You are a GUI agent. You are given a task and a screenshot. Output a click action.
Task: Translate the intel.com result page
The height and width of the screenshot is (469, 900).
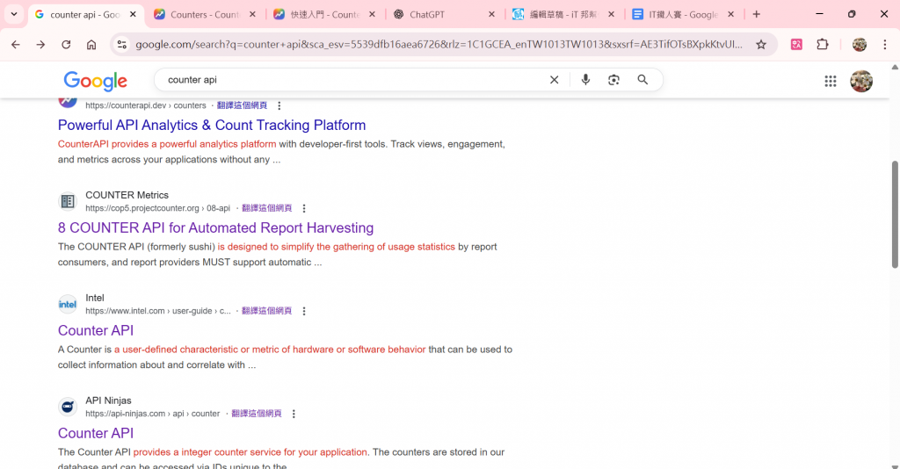tap(267, 311)
